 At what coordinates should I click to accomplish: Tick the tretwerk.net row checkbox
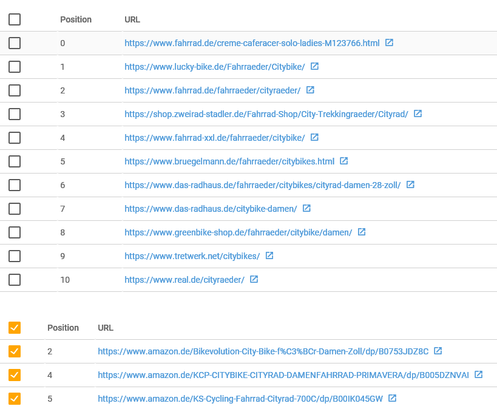tap(15, 256)
